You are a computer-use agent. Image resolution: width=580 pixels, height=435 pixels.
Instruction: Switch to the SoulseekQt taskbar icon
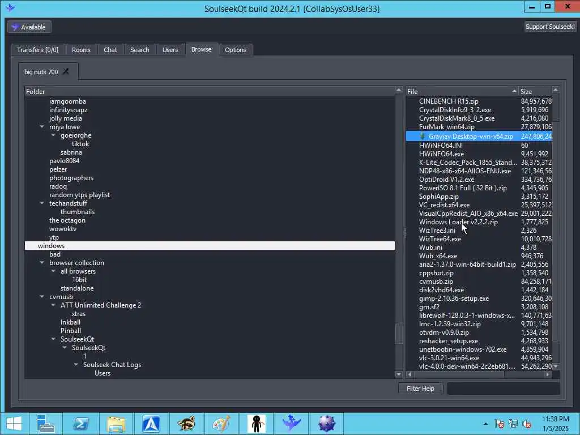[292, 424]
